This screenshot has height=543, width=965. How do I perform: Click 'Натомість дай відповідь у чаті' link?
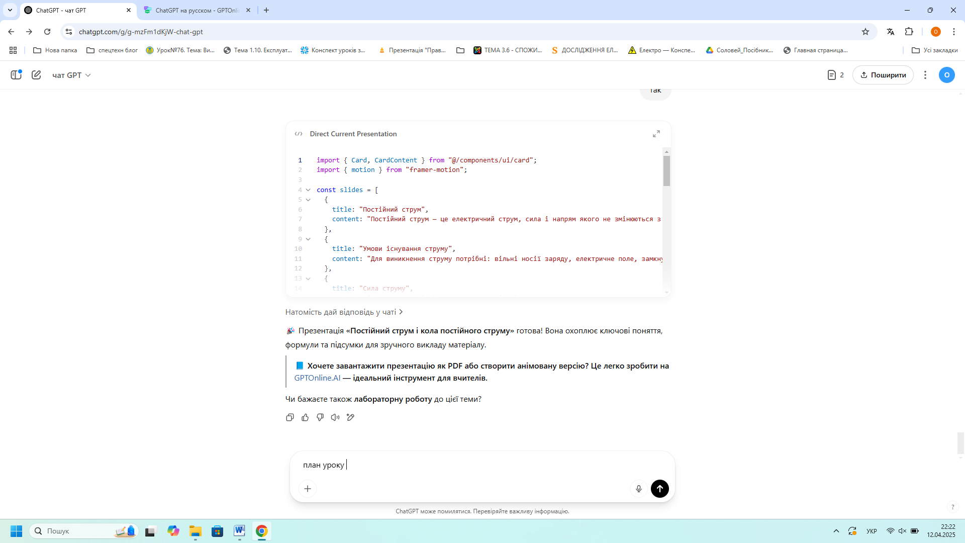click(344, 312)
